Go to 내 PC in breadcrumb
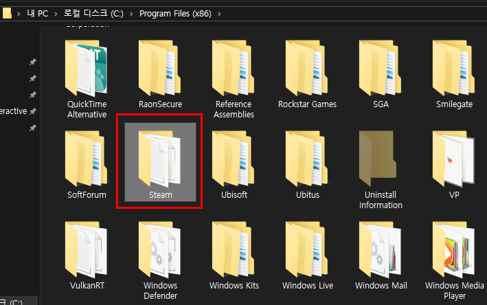The image size is (487, 305). (38, 14)
